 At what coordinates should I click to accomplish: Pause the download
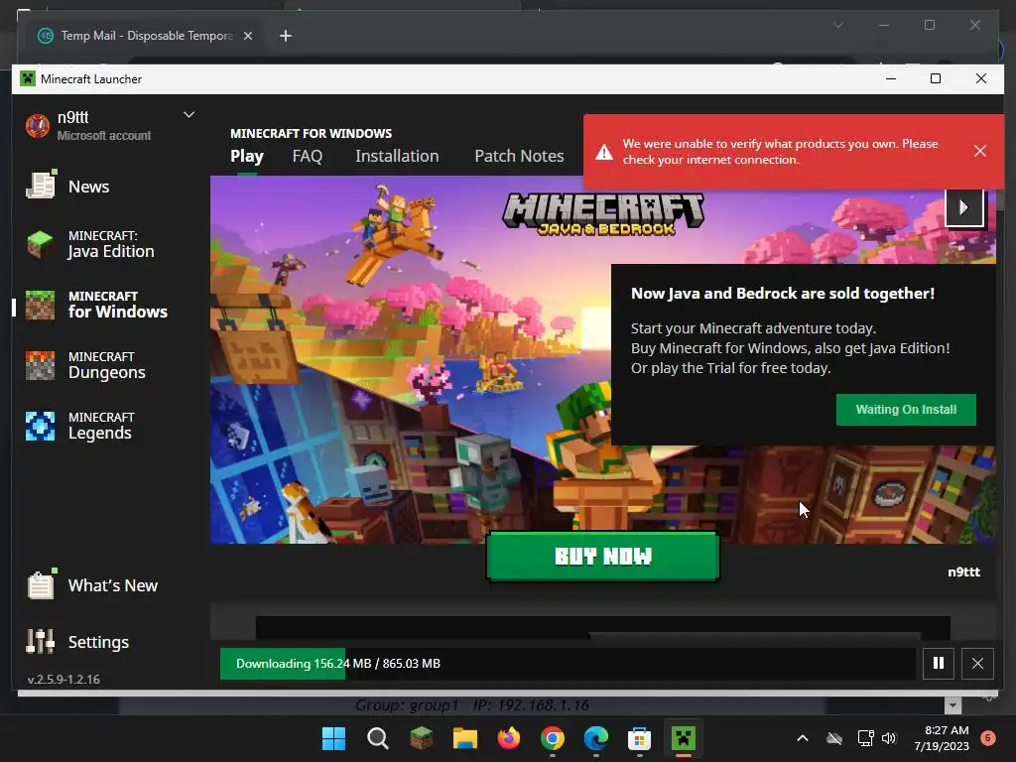939,664
